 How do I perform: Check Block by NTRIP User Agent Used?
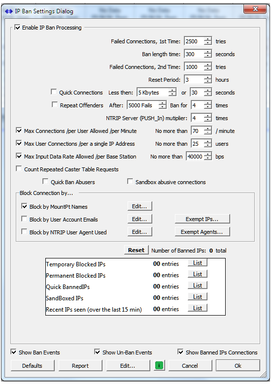24,232
